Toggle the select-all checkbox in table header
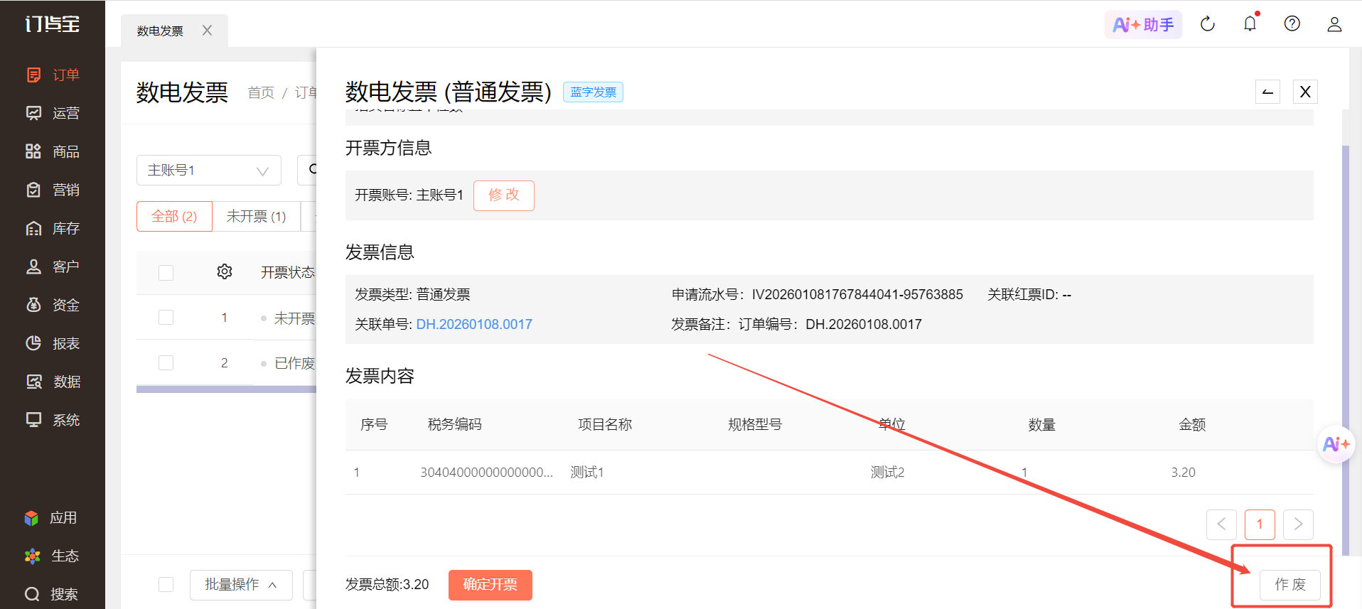This screenshot has height=609, width=1362. pos(166,273)
